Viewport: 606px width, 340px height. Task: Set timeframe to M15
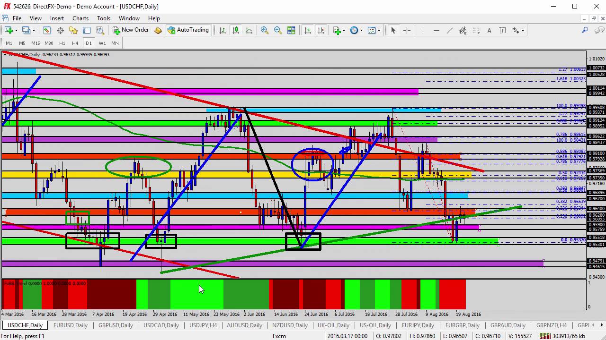(36, 43)
